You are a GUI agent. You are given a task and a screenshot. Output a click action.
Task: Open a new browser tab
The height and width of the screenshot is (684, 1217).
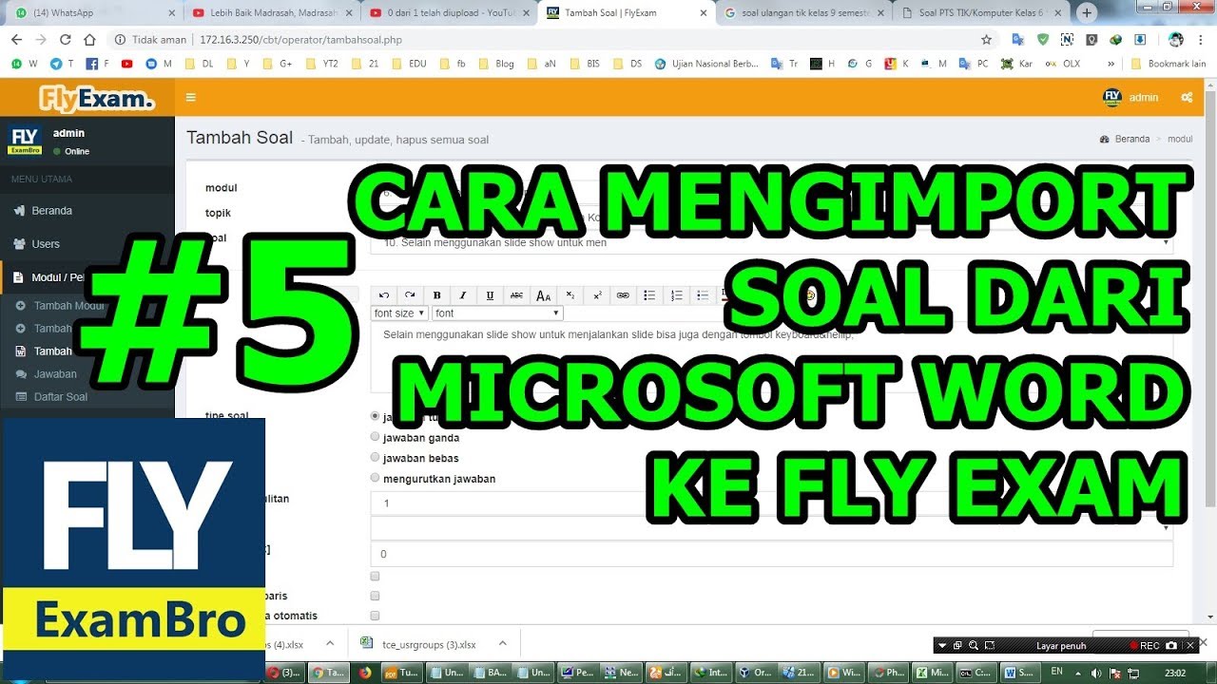tap(1087, 12)
